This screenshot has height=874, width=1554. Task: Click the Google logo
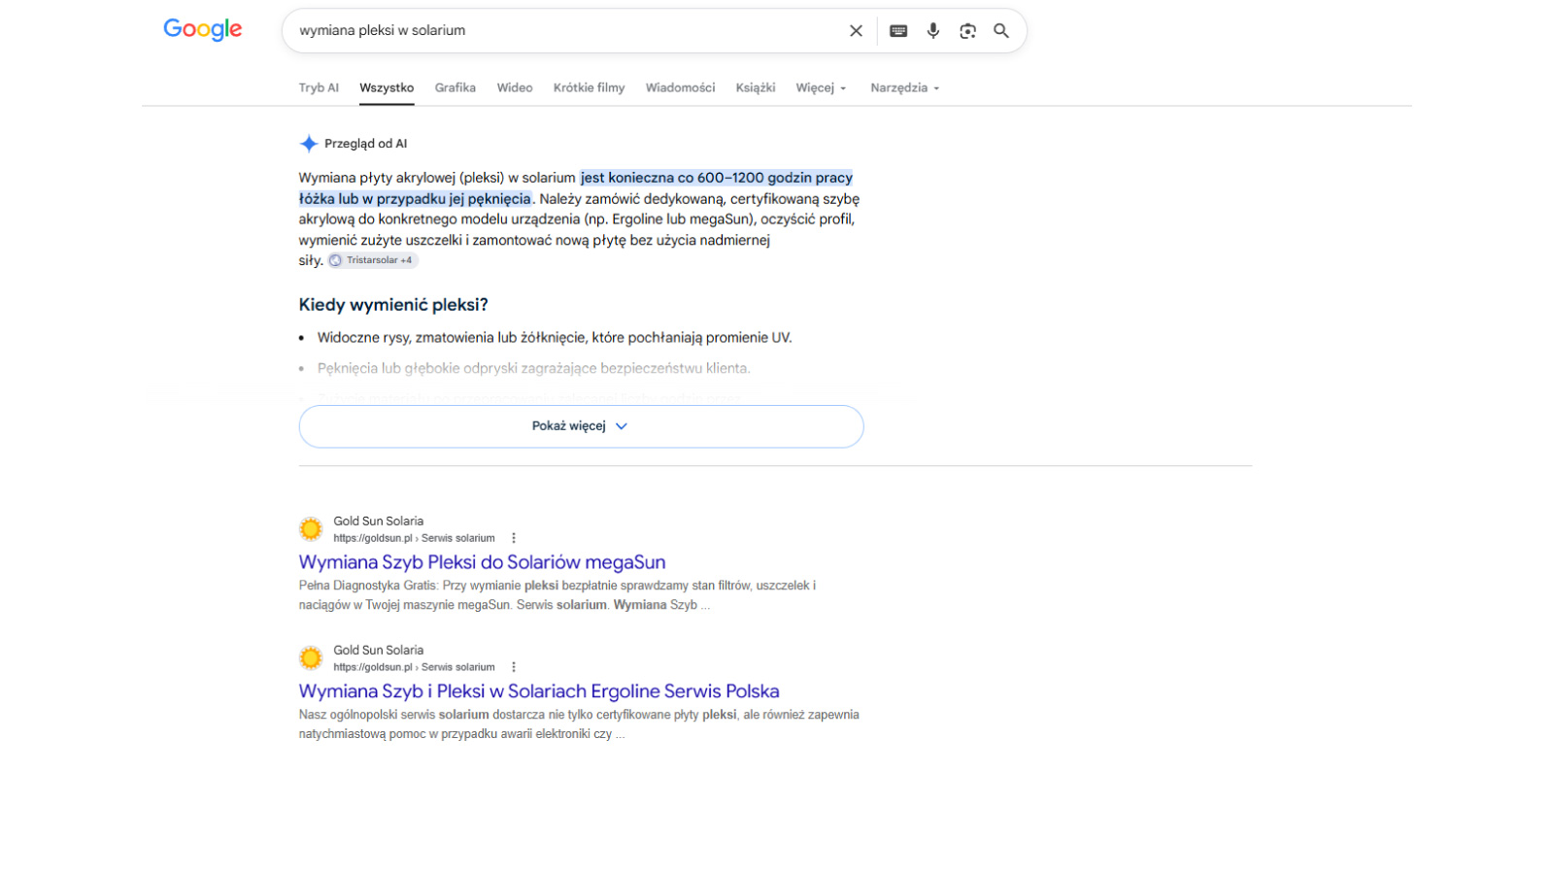pyautogui.click(x=203, y=30)
